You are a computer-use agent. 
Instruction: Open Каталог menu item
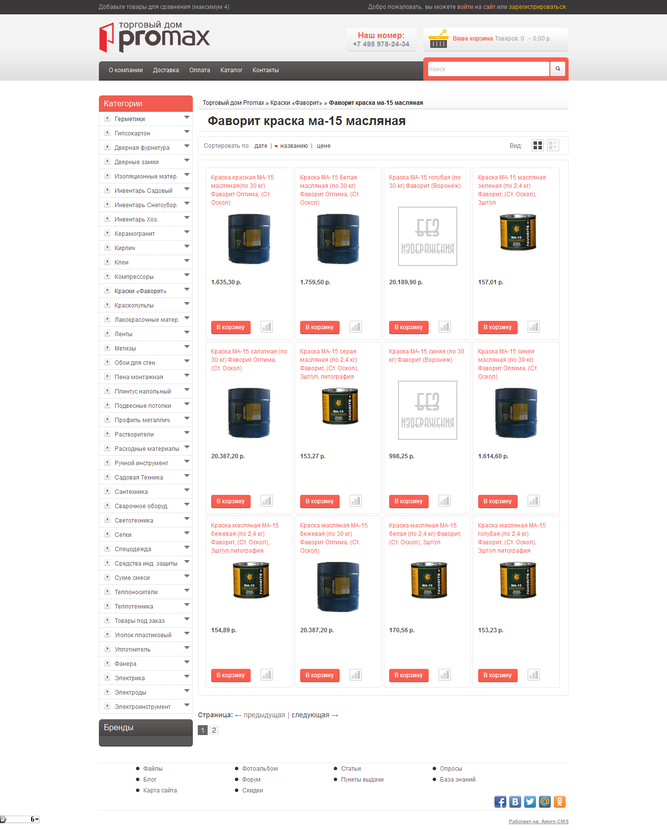(x=231, y=70)
